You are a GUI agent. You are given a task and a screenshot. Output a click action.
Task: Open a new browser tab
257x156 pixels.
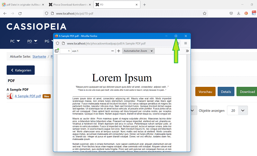[x=144, y=5]
